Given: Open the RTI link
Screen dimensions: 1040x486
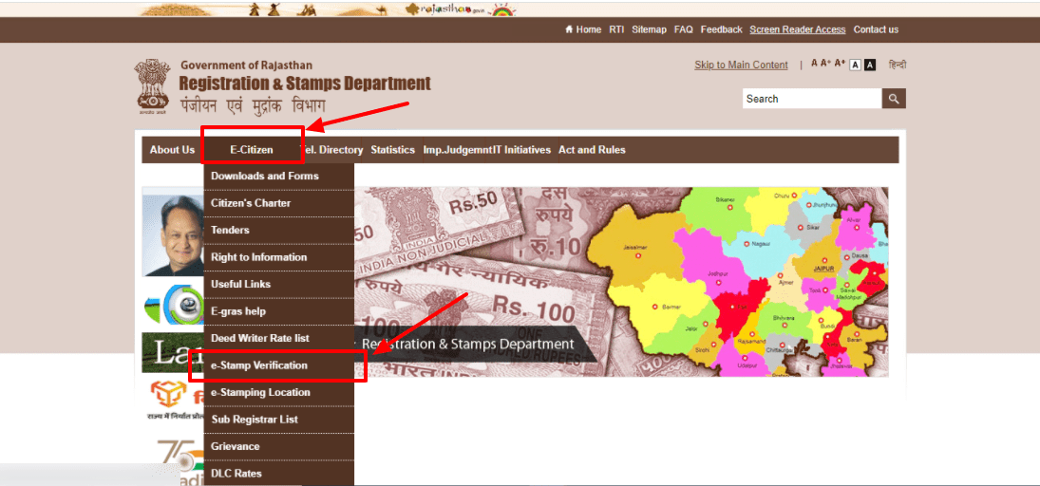Looking at the screenshot, I should click(616, 29).
